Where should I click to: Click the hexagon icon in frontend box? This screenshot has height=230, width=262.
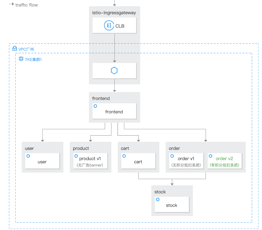[x=95, y=106]
